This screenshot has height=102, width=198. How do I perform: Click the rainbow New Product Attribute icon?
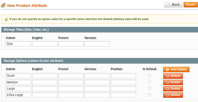point(4,6)
